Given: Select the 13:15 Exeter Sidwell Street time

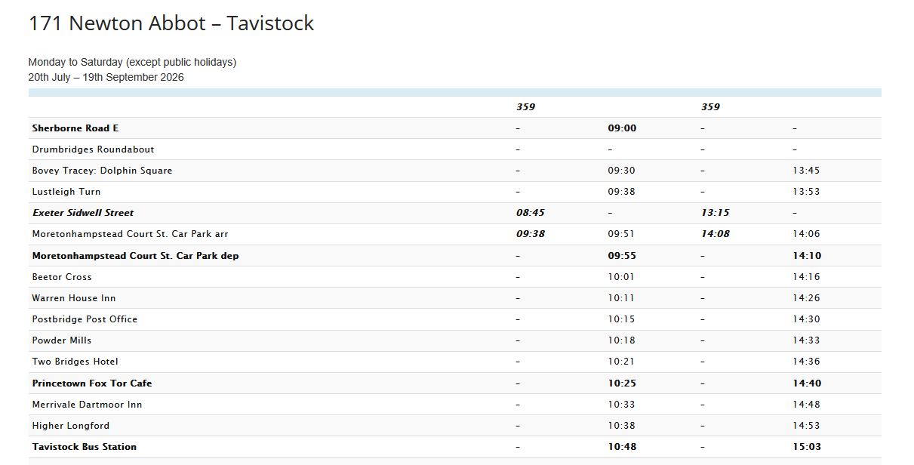Looking at the screenshot, I should (717, 212).
